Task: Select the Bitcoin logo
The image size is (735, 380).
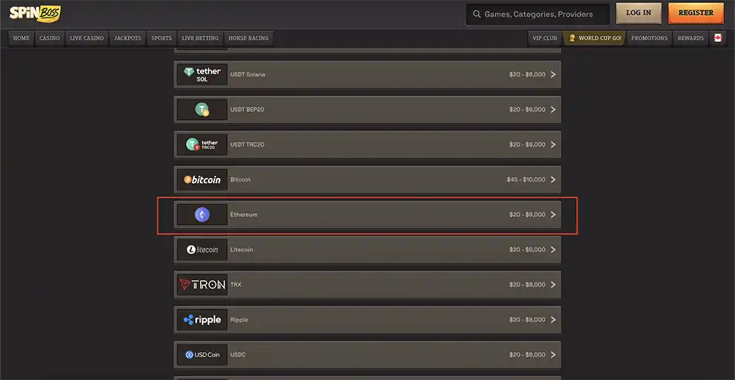Action: tap(202, 179)
